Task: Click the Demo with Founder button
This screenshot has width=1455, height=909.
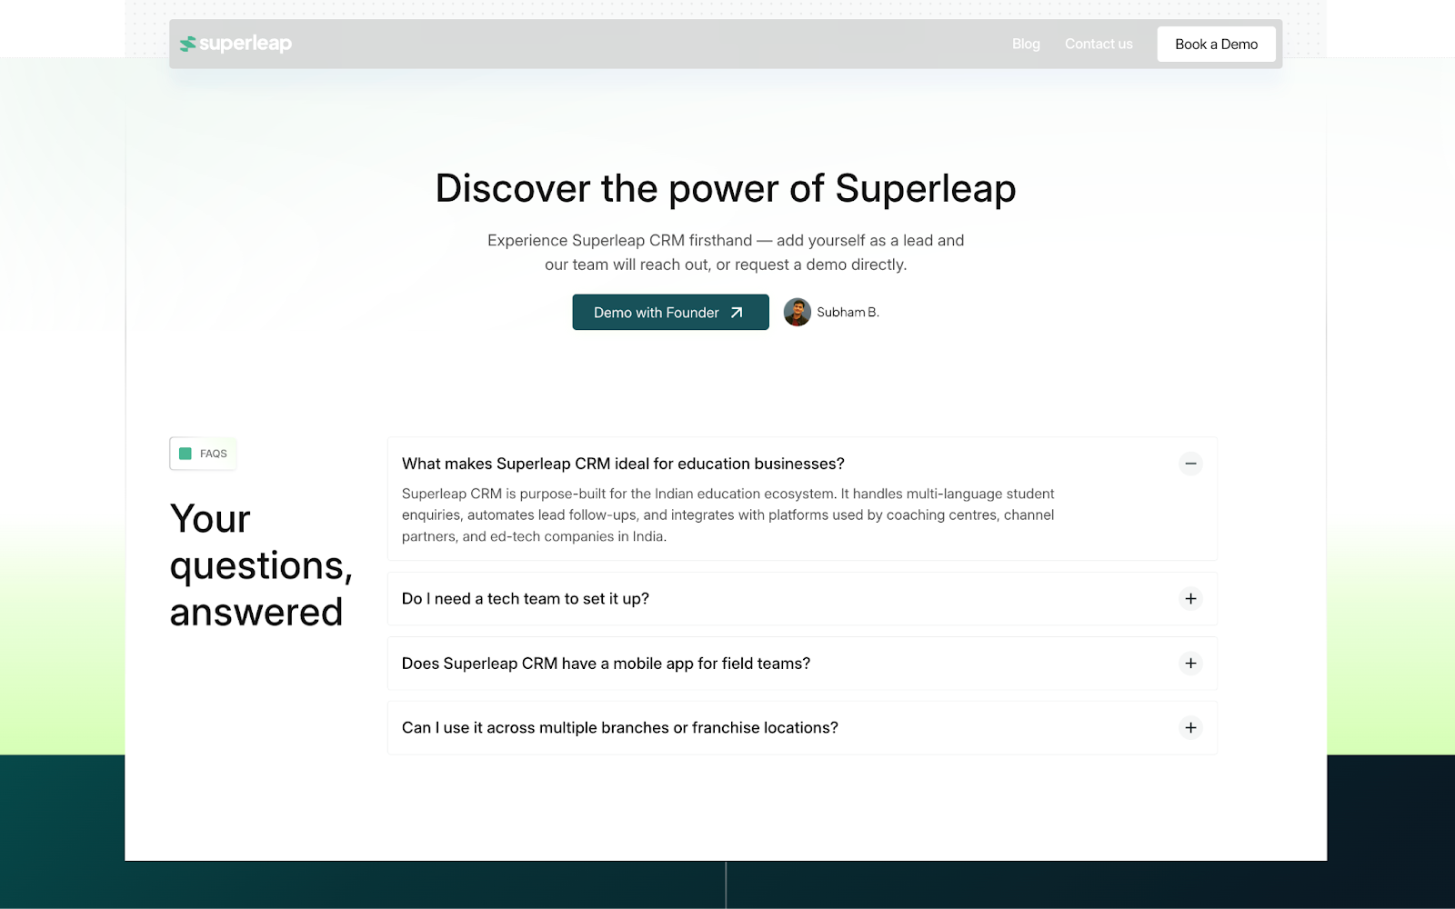Action: (670, 312)
